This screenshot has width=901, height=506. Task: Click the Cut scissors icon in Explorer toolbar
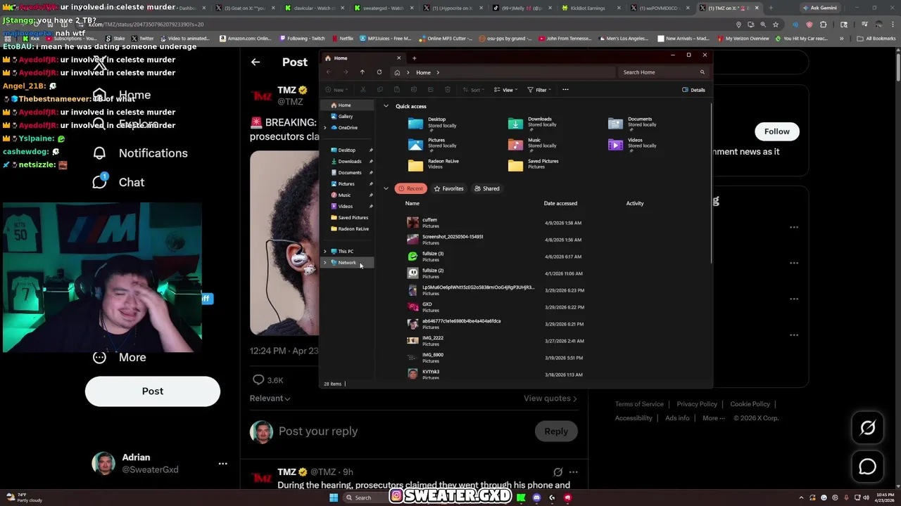click(363, 90)
